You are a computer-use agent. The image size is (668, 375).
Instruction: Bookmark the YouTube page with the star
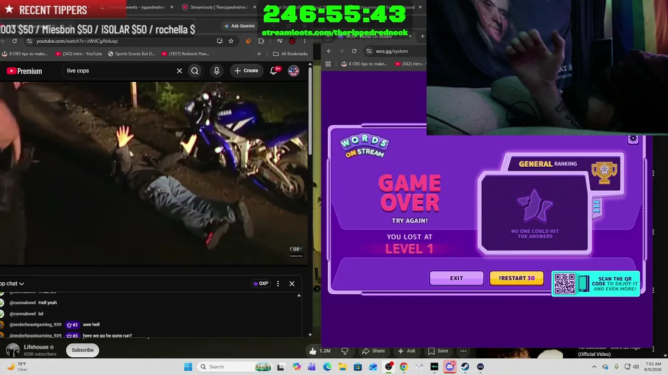(x=231, y=41)
